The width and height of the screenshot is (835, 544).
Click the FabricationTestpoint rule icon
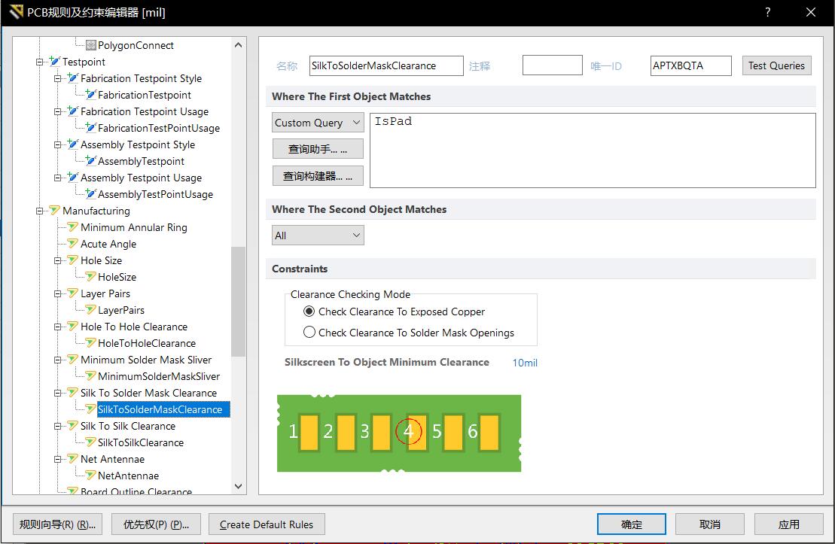[x=91, y=95]
